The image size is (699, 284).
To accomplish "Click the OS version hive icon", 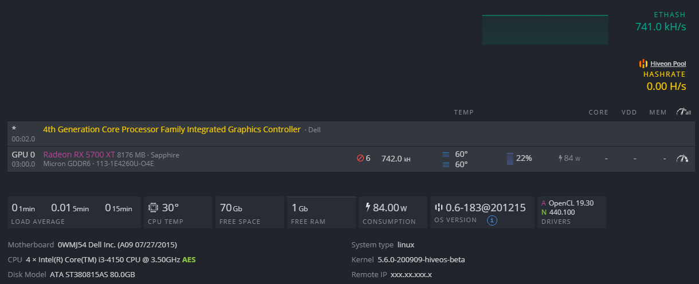I will [x=439, y=208].
